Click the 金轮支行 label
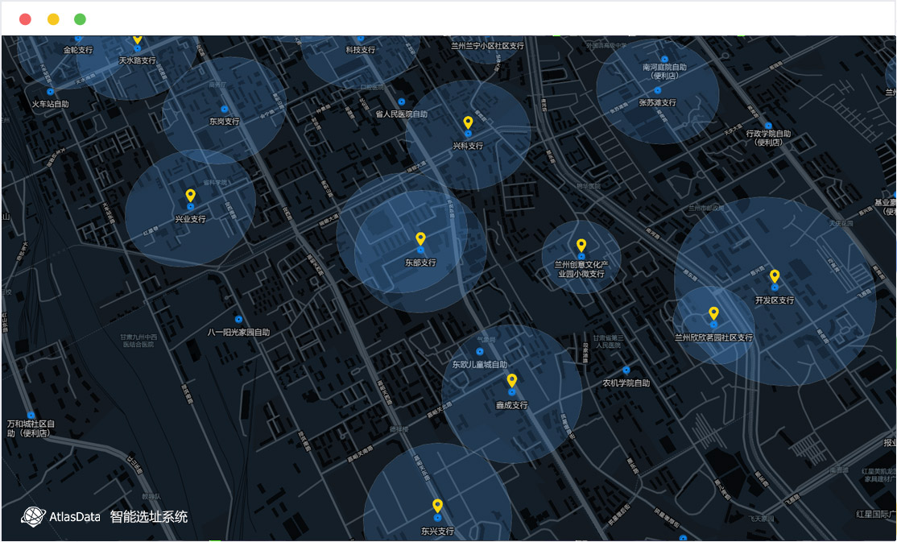 [78, 51]
